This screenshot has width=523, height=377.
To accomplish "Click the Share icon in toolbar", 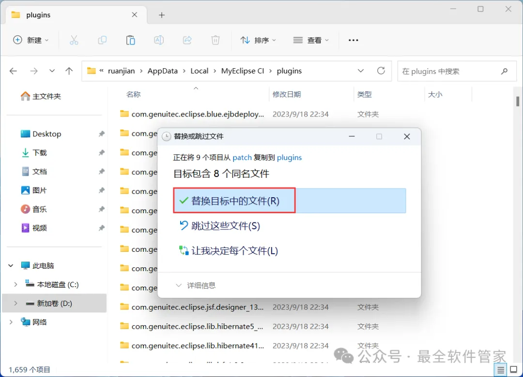I will point(187,40).
